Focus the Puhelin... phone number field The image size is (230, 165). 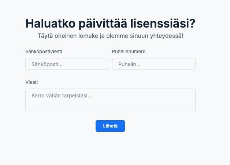click(x=154, y=64)
